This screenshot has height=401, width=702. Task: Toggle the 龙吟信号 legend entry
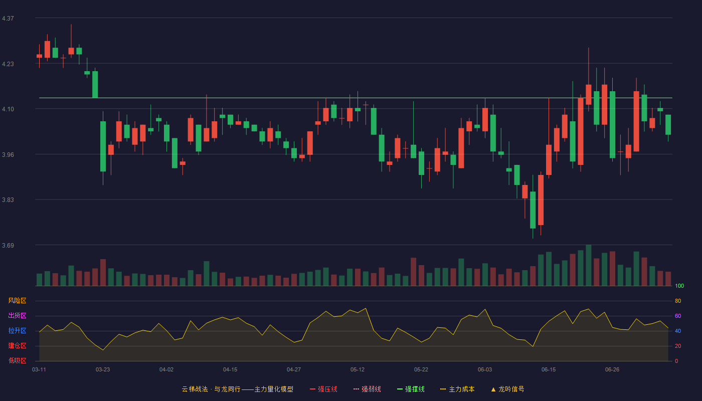click(507, 389)
